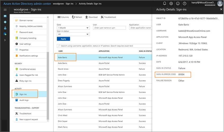Open portal settings gear icon

pos(171,3)
